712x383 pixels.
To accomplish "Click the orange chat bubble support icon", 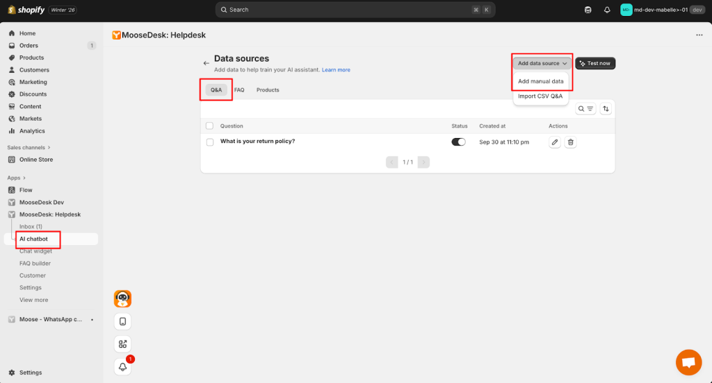I will click(x=688, y=362).
